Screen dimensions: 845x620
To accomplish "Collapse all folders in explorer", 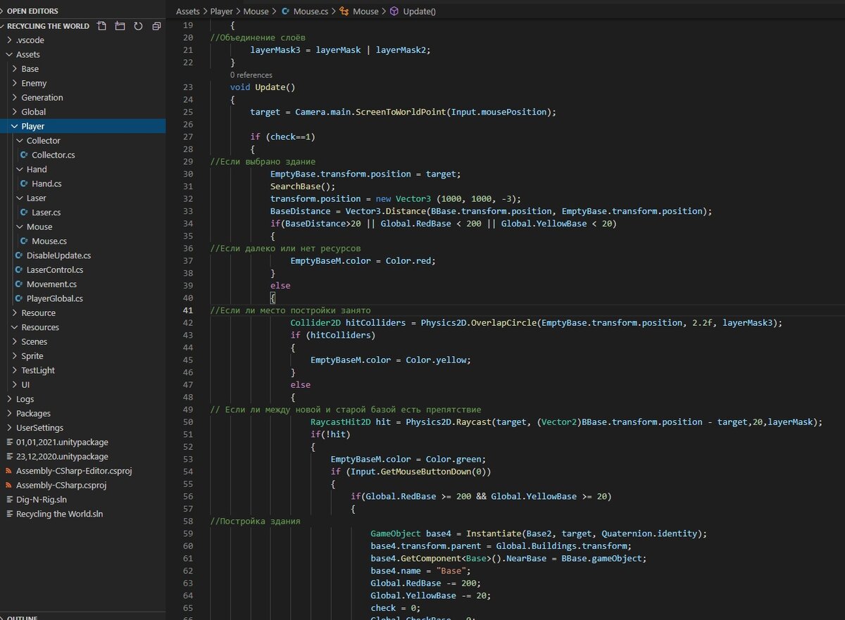I will [156, 26].
